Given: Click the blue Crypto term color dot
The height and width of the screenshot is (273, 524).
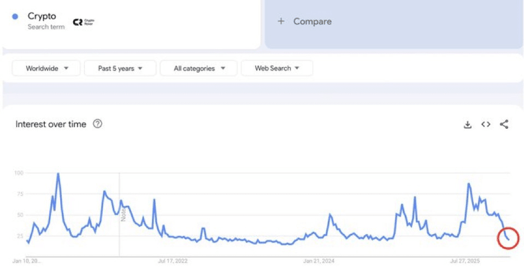Looking at the screenshot, I should tap(15, 16).
